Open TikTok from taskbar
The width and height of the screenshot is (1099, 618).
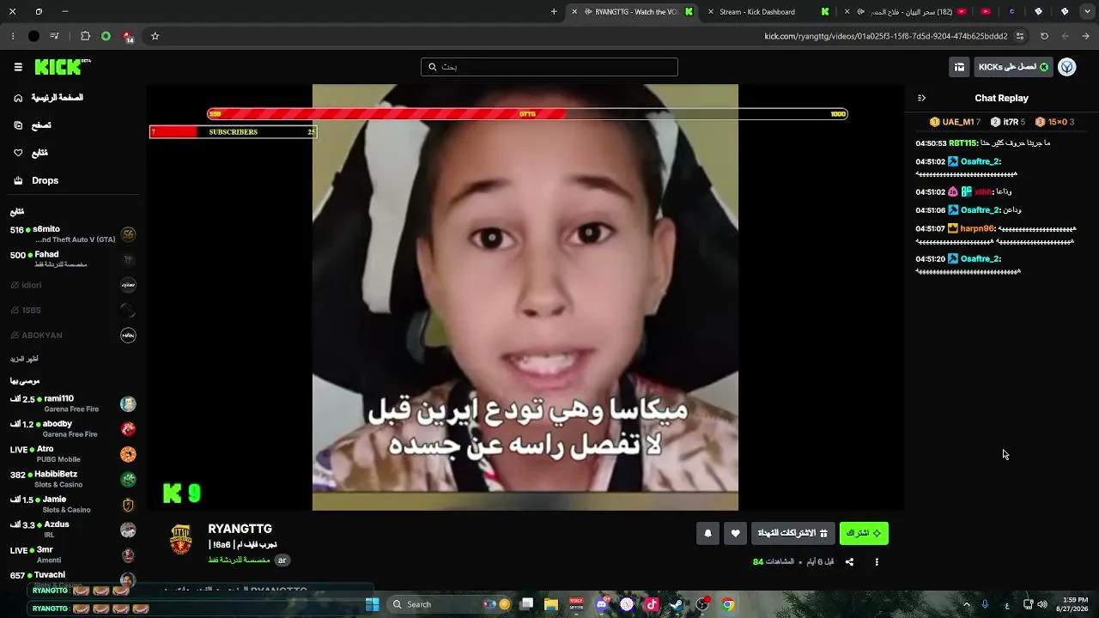click(x=652, y=604)
